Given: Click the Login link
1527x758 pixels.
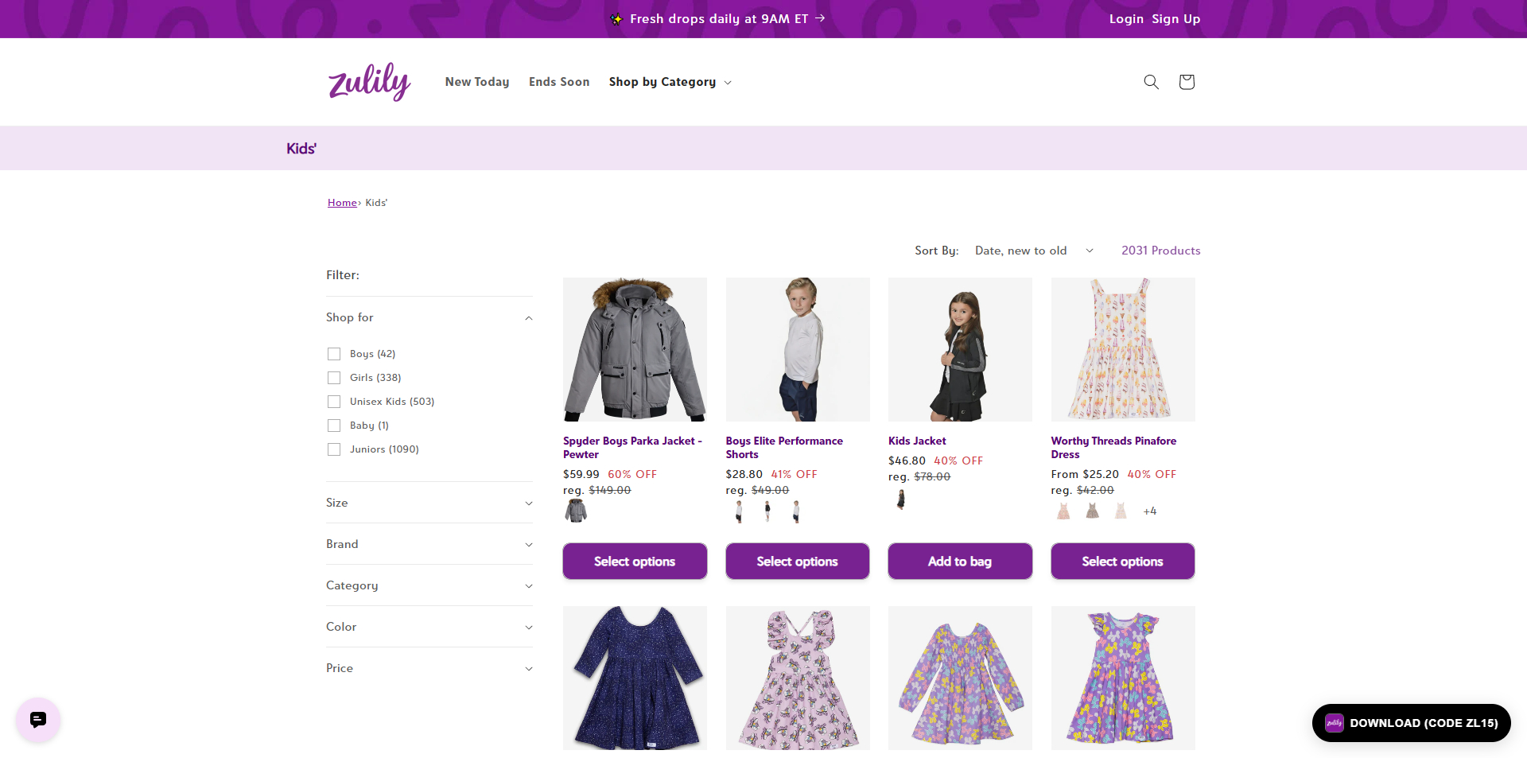Looking at the screenshot, I should tap(1126, 19).
